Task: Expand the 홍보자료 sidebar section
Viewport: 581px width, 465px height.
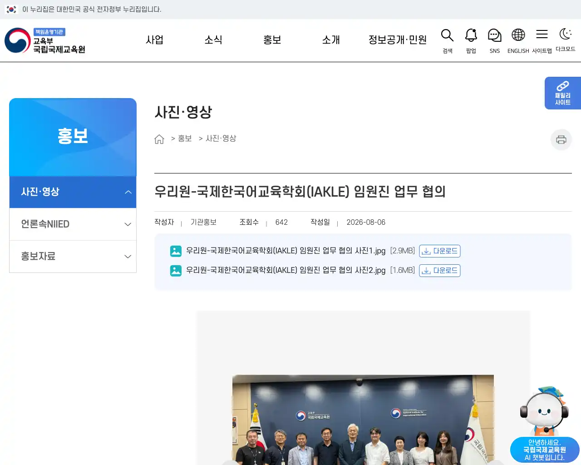Action: pyautogui.click(x=73, y=257)
